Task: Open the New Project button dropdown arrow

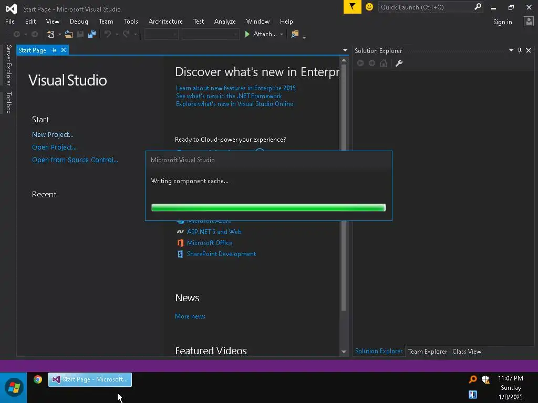Action: click(x=60, y=34)
